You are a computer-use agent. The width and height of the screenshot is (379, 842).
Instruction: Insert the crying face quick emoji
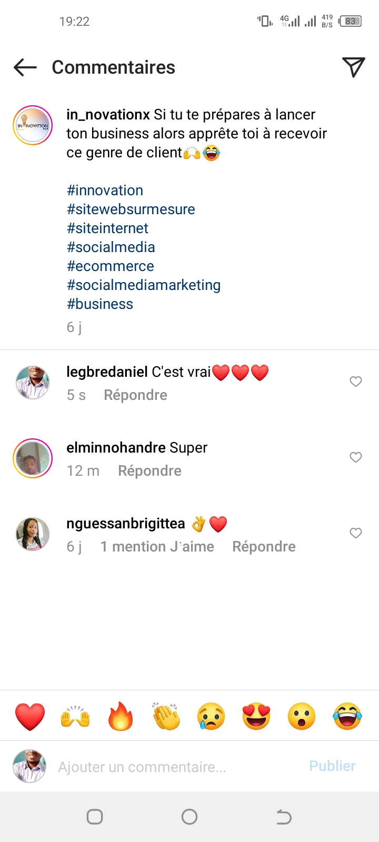(211, 716)
